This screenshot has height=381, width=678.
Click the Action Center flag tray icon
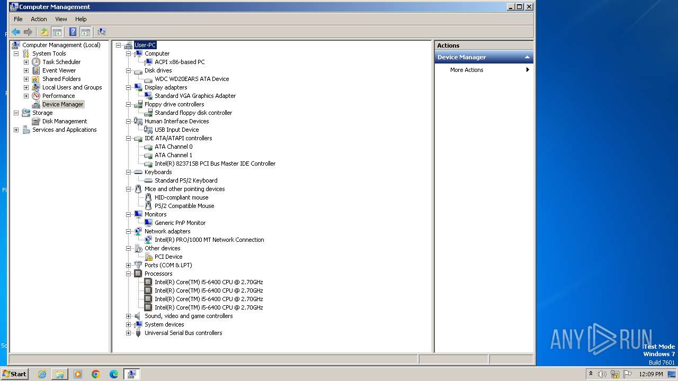[x=628, y=374]
